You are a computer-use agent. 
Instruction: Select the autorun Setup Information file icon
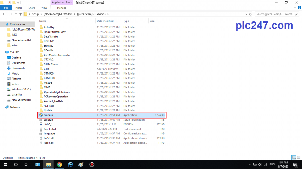point(41,120)
